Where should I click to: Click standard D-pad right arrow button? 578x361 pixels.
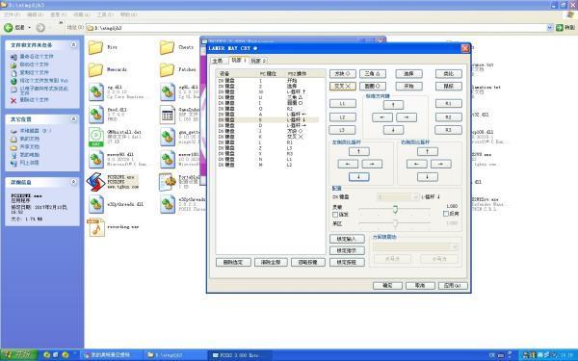[407, 117]
